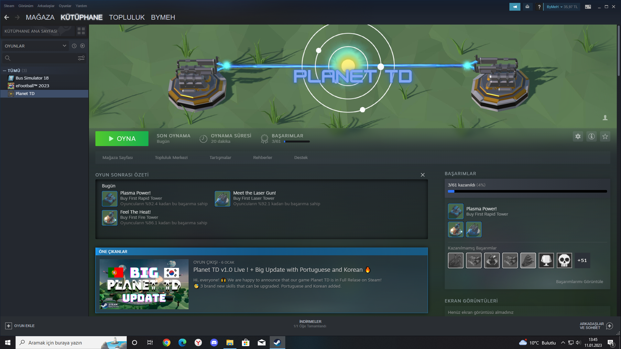Go to TOPLULUK tab
This screenshot has height=349, width=621.
point(127,17)
